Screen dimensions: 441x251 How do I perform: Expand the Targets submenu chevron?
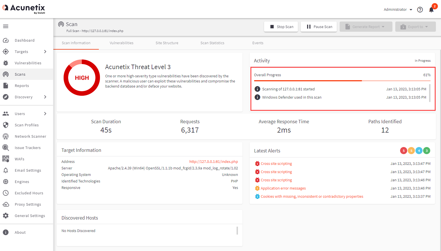coord(45,52)
